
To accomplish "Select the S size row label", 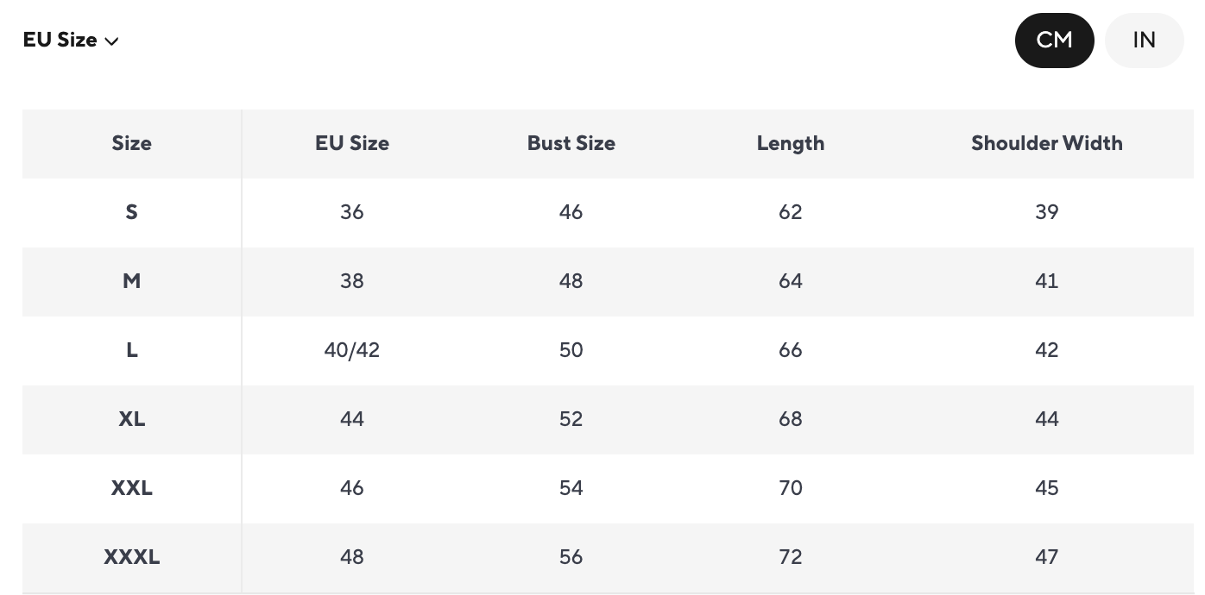I will (x=131, y=212).
